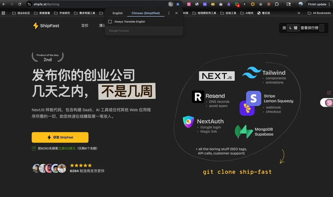
Task: Select Chinese (Simplified) translate tab
Action: (146, 13)
